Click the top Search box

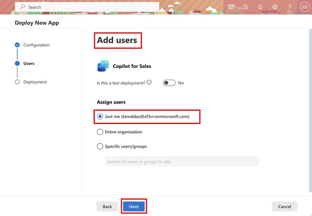pyautogui.click(x=87, y=7)
